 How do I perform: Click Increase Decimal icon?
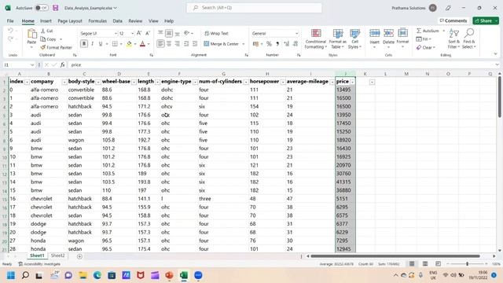pyautogui.click(x=286, y=44)
